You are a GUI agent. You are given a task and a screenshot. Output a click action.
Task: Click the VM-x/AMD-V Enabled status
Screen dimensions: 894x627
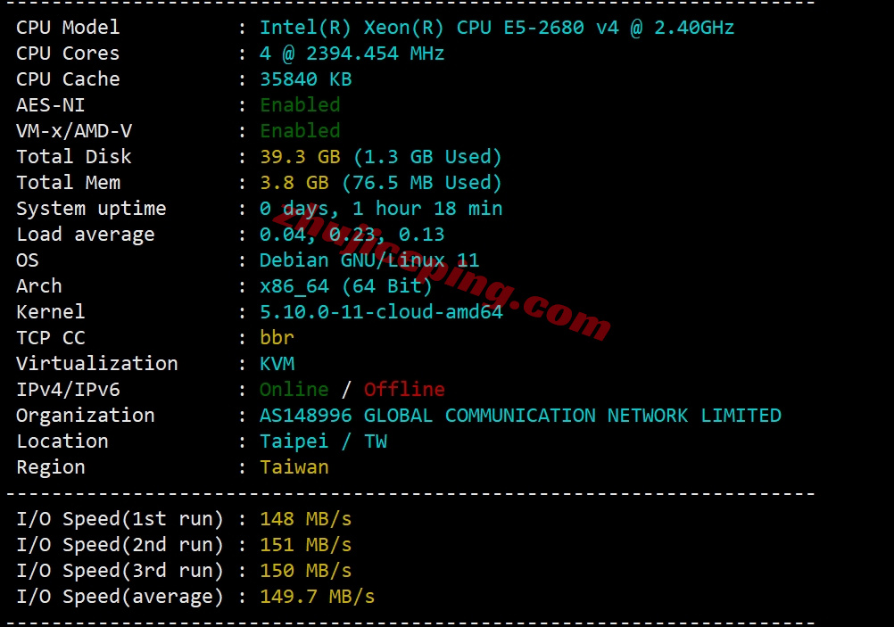click(x=300, y=131)
